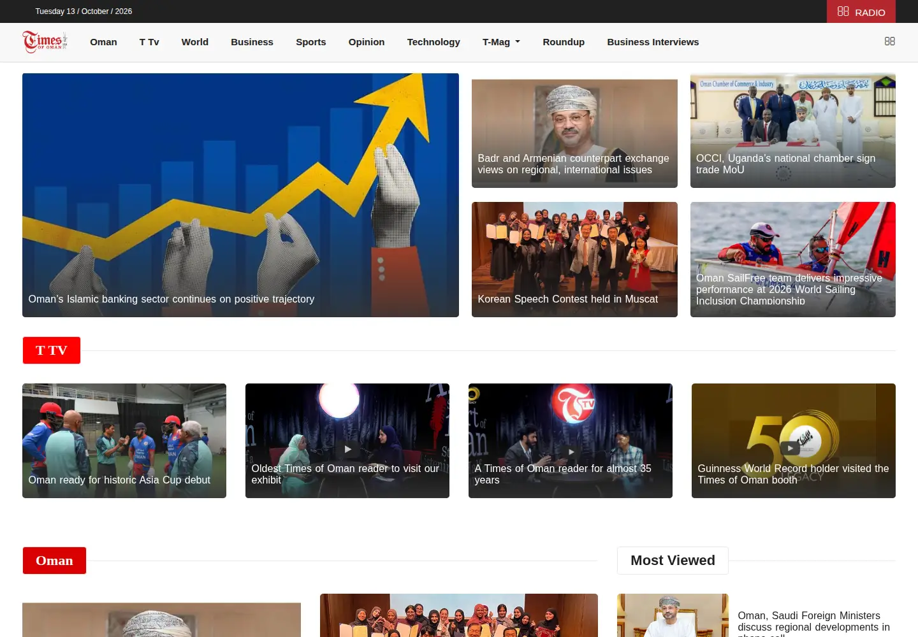Open the Opinion page

[367, 42]
